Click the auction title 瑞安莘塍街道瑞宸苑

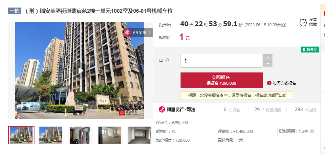tap(99, 11)
